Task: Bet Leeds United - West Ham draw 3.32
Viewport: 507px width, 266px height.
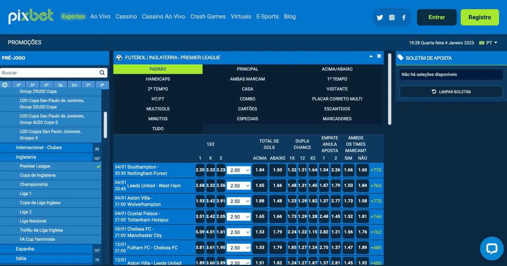Action: [210, 186]
